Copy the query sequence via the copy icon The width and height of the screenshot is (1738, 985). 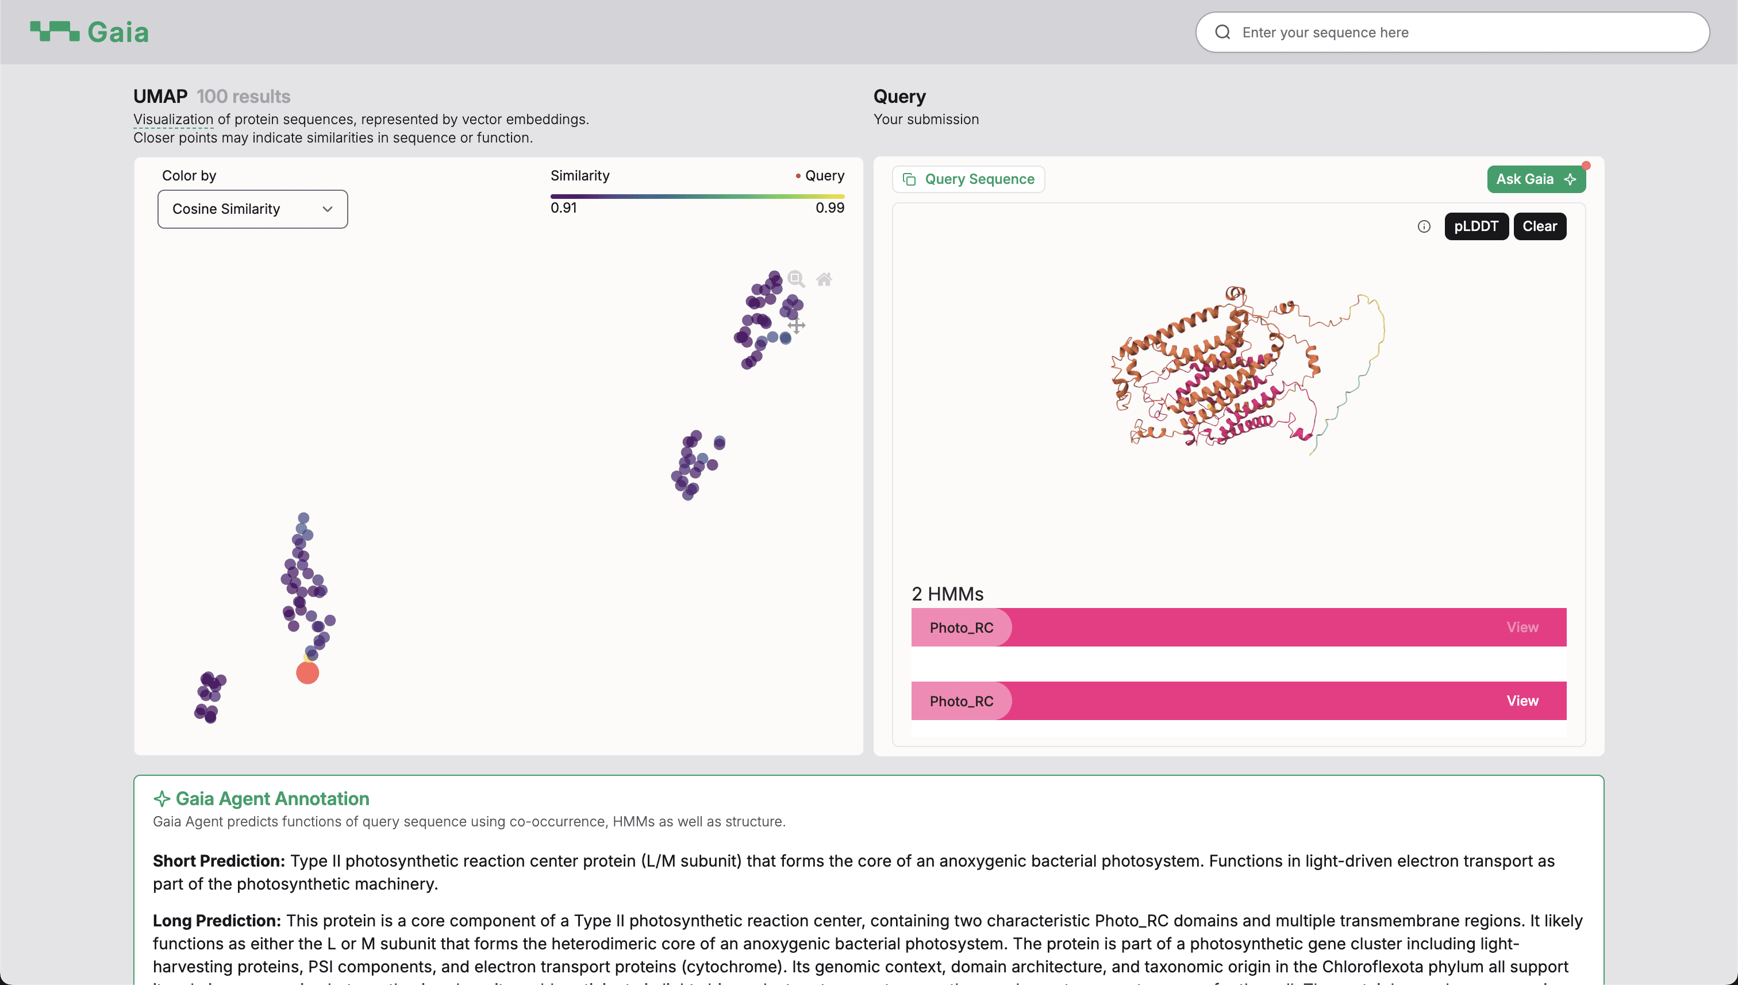(x=909, y=179)
